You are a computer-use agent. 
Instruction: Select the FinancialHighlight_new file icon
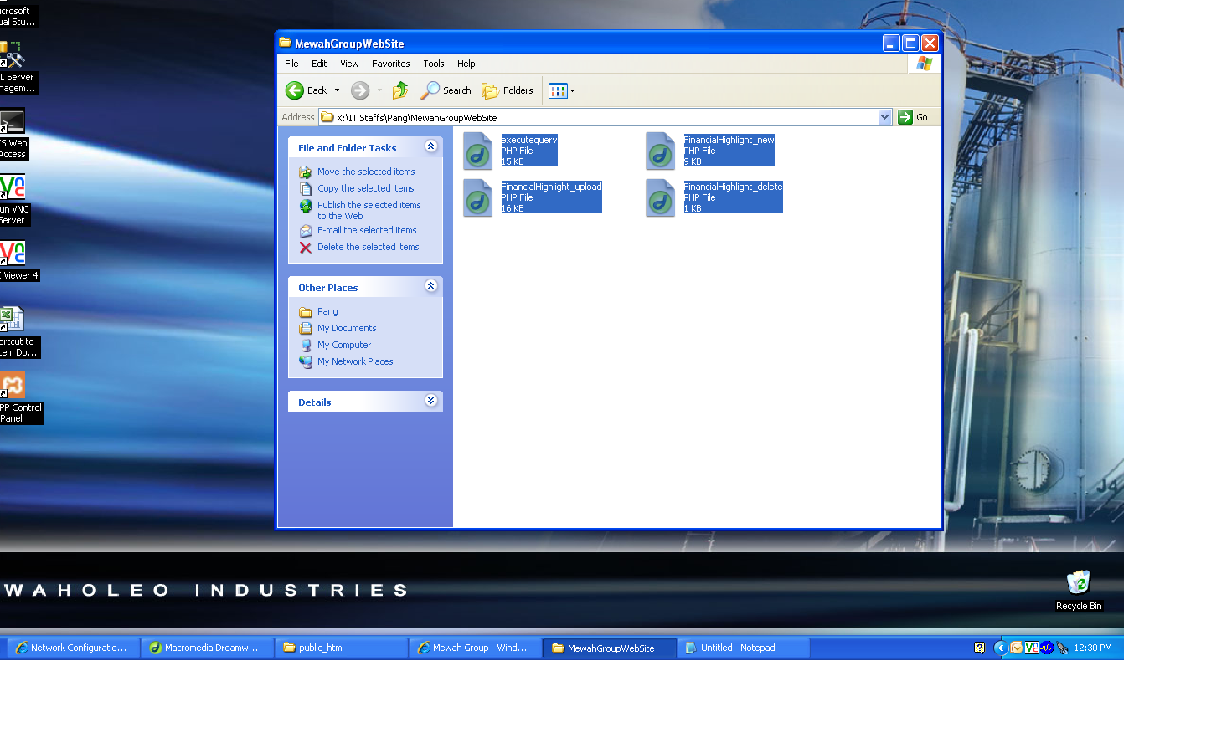[x=661, y=151]
